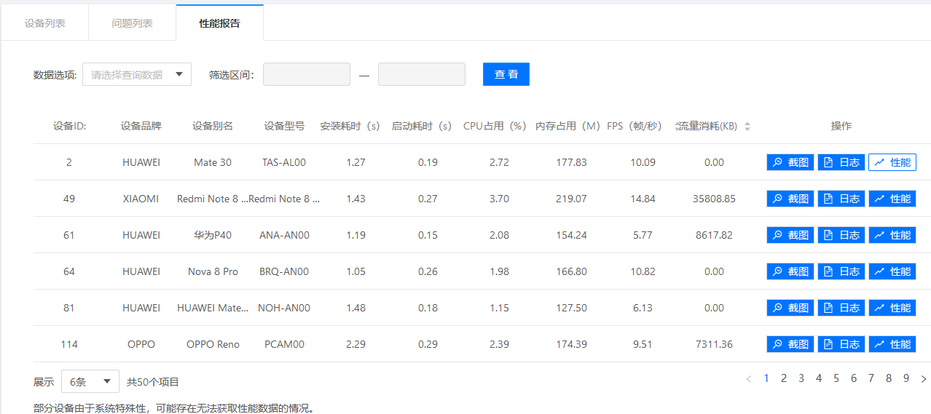Image resolution: width=931 pixels, height=414 pixels.
Task: Open performance chart for device ID 81
Action: 892,308
